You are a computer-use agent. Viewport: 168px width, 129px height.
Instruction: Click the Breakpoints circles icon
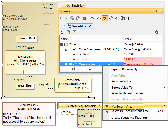[x=111, y=18]
